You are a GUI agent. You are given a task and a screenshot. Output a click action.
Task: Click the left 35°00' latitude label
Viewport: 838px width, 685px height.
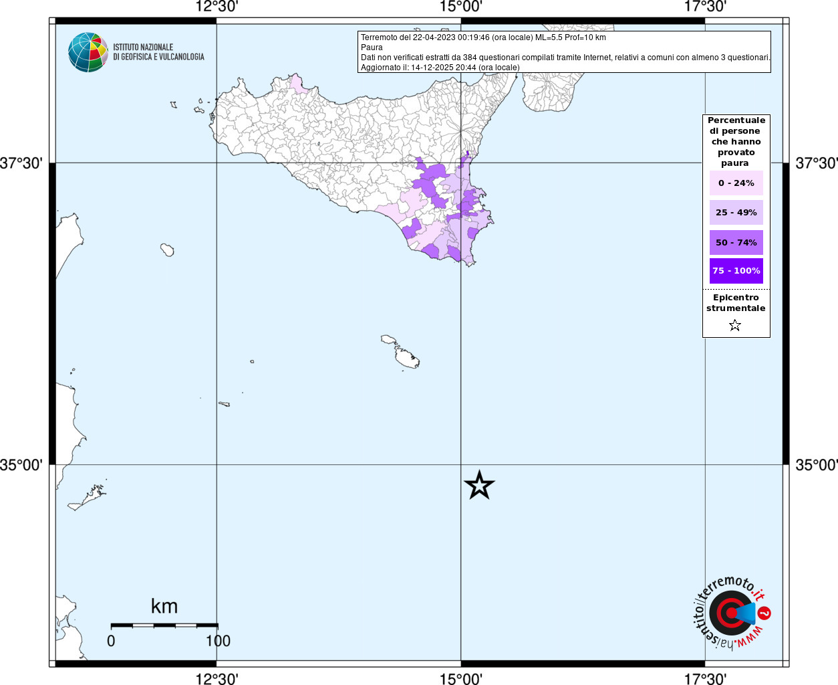(x=21, y=465)
